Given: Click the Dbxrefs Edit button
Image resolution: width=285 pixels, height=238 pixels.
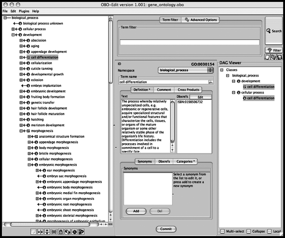Looking at the screenshot, I should coord(201,97).
